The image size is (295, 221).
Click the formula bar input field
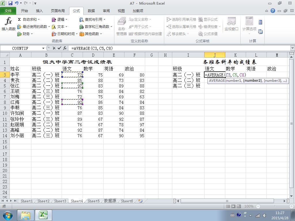[x=180, y=48]
